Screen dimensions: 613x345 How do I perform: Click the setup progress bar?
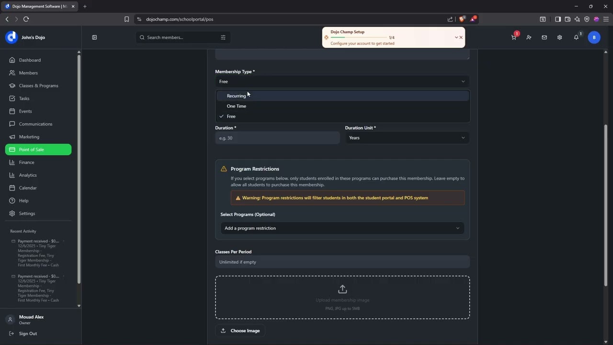(358, 37)
